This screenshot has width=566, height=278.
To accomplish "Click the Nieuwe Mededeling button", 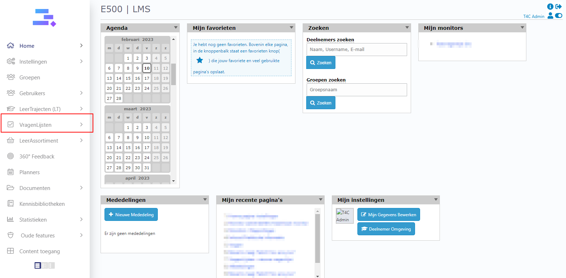I will pyautogui.click(x=131, y=214).
